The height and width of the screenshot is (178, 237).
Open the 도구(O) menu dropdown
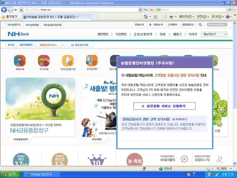click(217, 17)
